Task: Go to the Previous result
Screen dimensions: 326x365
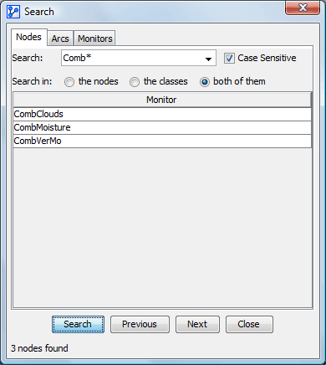Action: [140, 324]
